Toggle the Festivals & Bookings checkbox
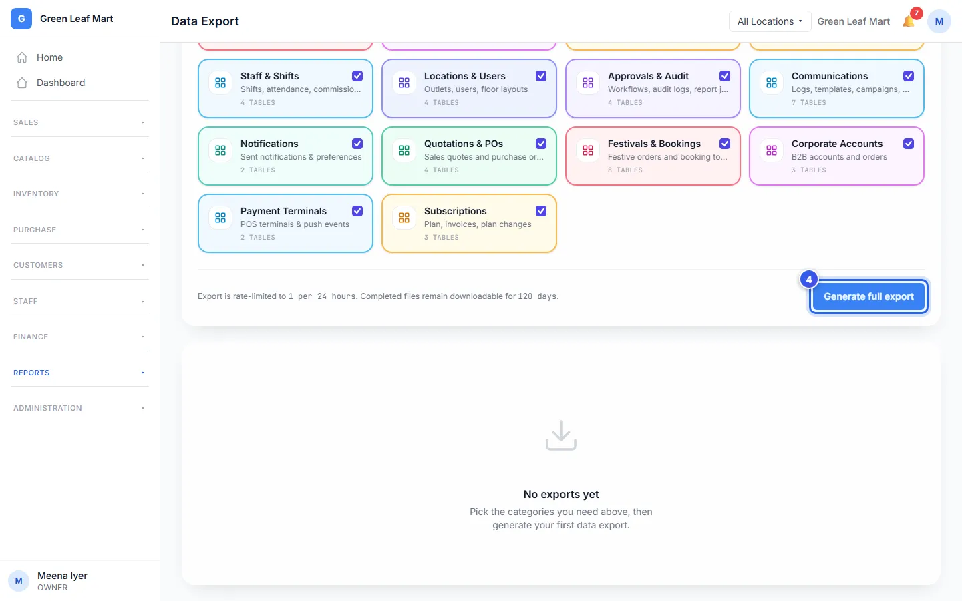The image size is (962, 601). pyautogui.click(x=725, y=144)
